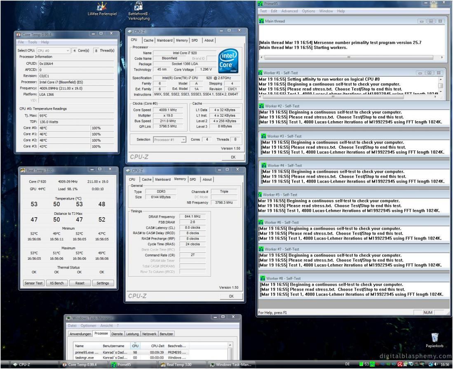Click the Windows Task-Manager title bar icon
The height and width of the screenshot is (369, 453).
(68, 318)
